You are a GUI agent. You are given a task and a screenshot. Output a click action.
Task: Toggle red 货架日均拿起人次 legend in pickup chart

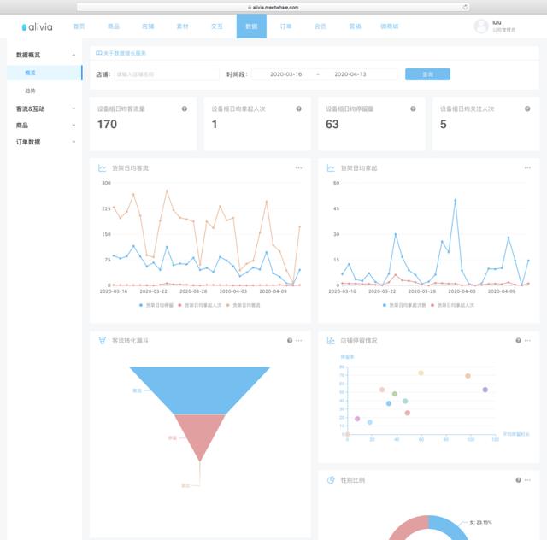(x=453, y=305)
